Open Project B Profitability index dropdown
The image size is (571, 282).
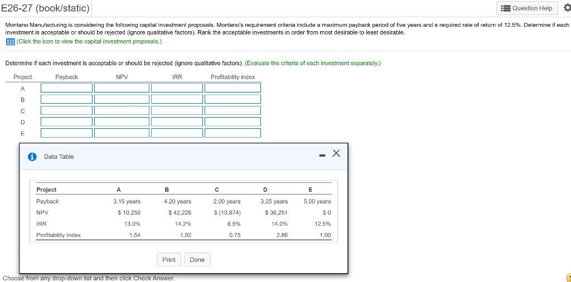pyautogui.click(x=233, y=99)
